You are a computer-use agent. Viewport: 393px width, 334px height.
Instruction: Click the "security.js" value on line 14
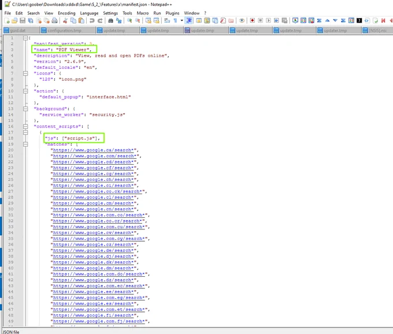[x=107, y=115]
